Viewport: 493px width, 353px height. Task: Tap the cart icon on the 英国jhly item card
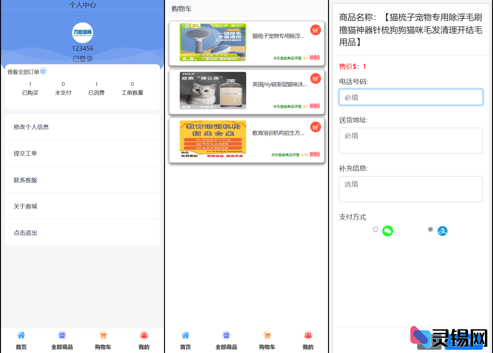(316, 78)
